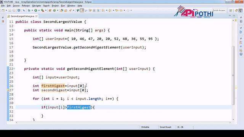
Task: Maximize the editor area
Action: [234, 16]
